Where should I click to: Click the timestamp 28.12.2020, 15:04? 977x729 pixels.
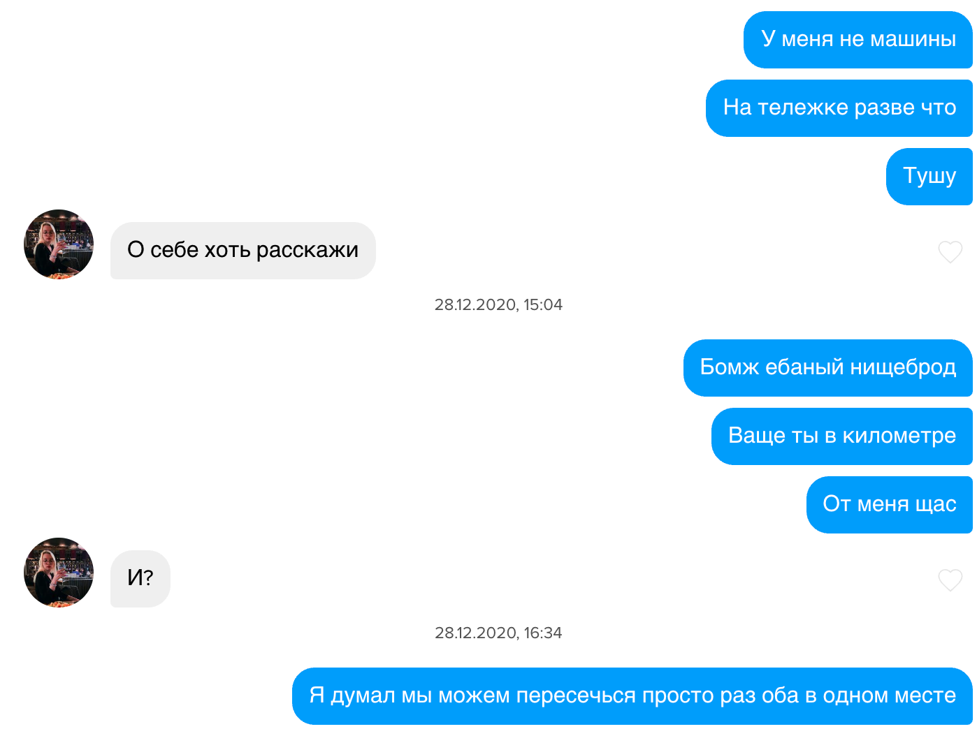(498, 304)
